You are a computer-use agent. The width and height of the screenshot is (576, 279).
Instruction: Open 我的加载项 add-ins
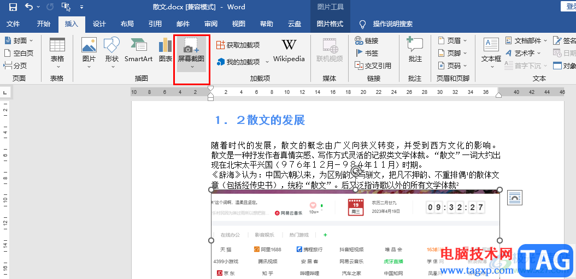(238, 62)
